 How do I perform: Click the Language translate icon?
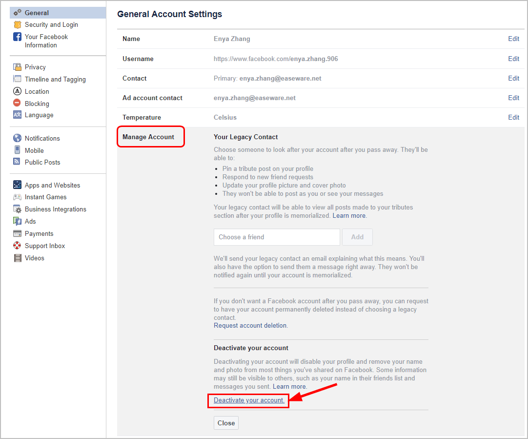click(x=17, y=115)
